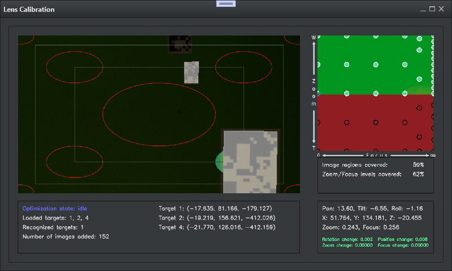Image resolution: width=452 pixels, height=271 pixels.
Task: Click the Focus axis label below the map
Action: coord(376,154)
